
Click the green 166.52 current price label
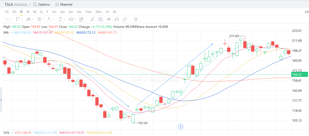[299, 75]
